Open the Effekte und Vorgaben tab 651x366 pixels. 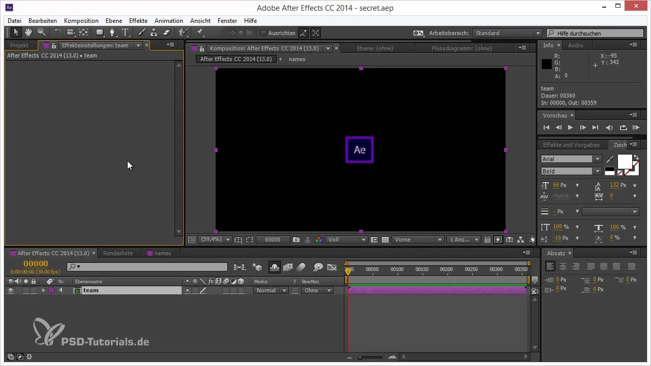point(571,145)
